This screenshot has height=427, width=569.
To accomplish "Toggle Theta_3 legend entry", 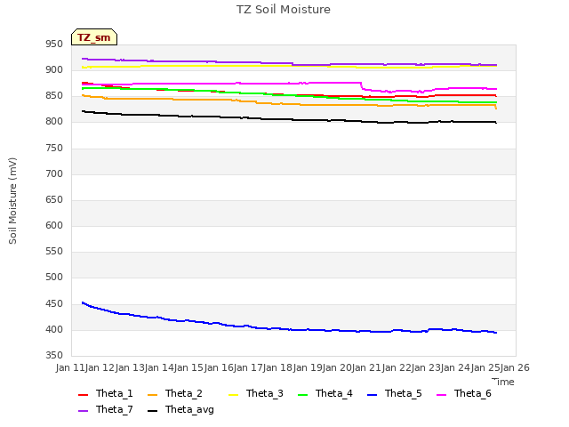I will (256, 393).
